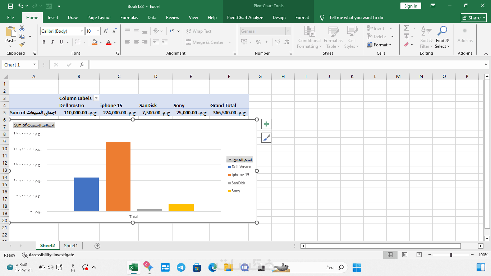Click the Sign in button
Image resolution: width=491 pixels, height=276 pixels.
[410, 6]
